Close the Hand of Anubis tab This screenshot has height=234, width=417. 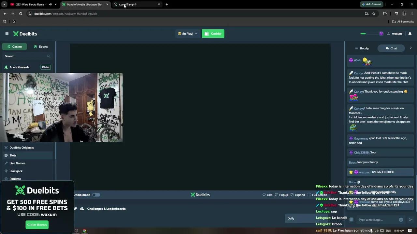107,5
